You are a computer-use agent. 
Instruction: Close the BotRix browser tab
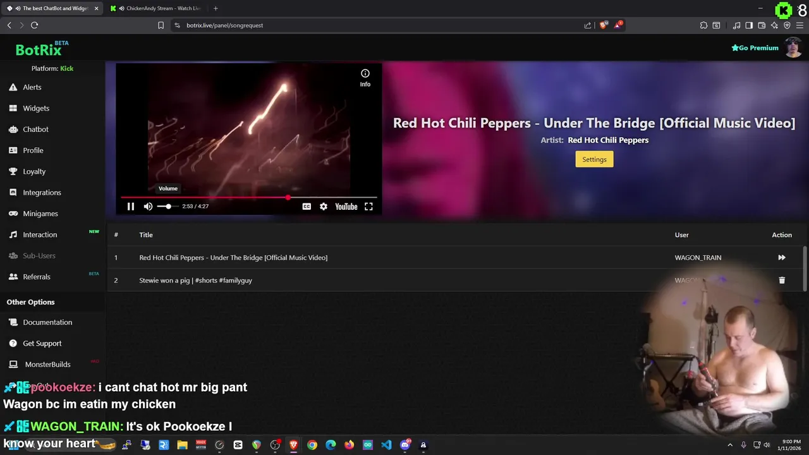97,8
